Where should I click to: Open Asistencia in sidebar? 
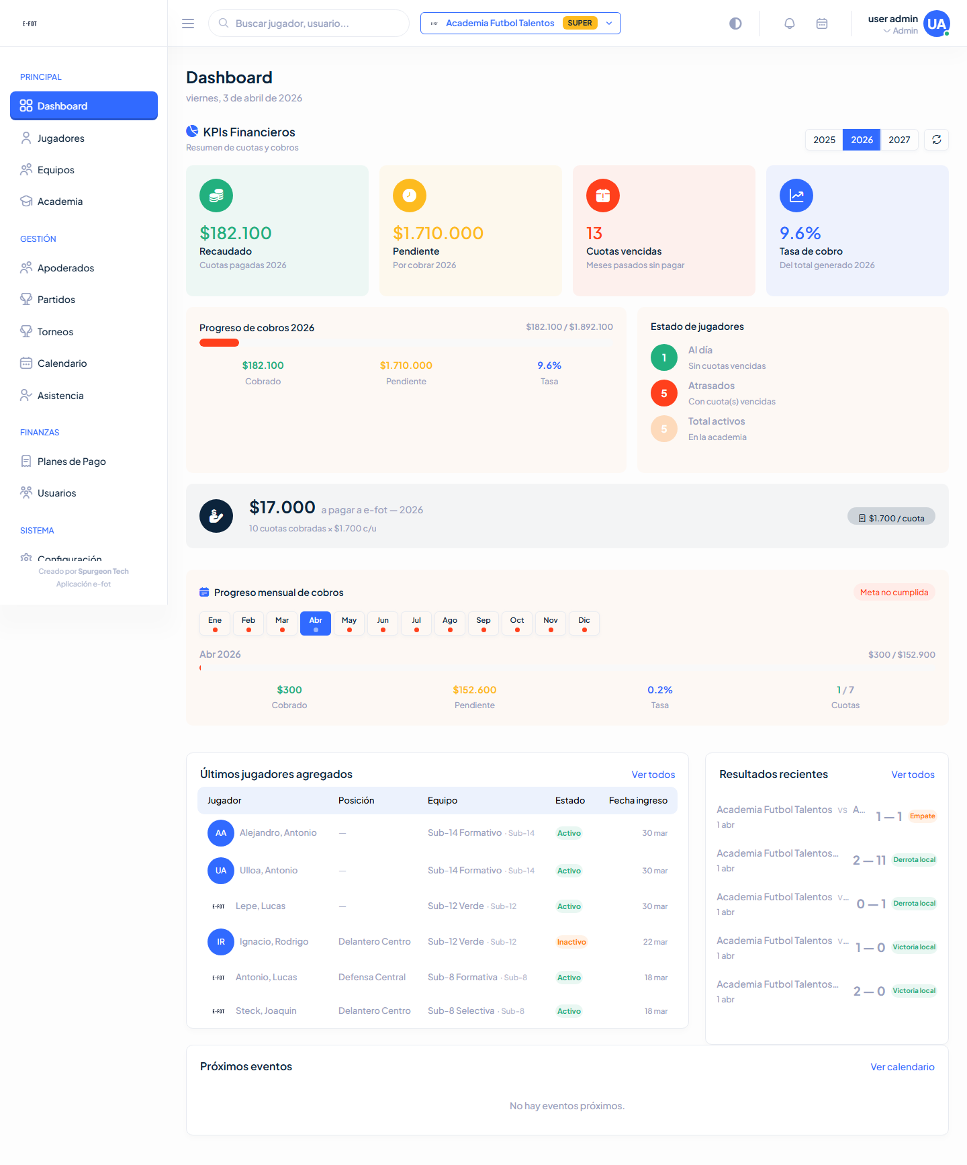pos(84,396)
